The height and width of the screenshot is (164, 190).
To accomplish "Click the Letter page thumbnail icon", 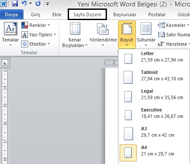I will click(x=128, y=59).
